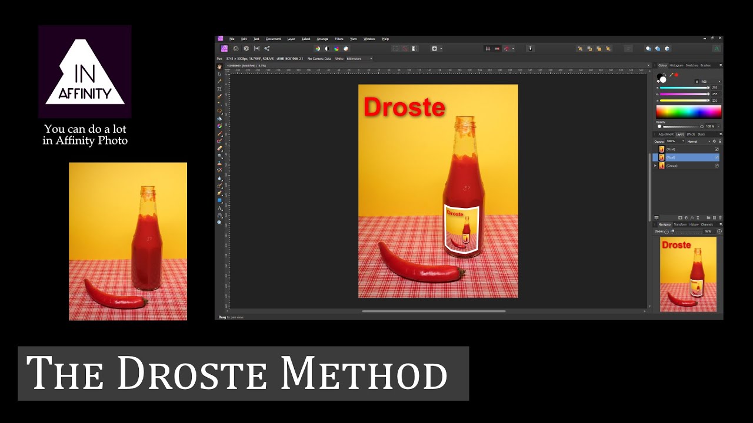Select the Freehand Selection lasso tool

click(x=220, y=110)
